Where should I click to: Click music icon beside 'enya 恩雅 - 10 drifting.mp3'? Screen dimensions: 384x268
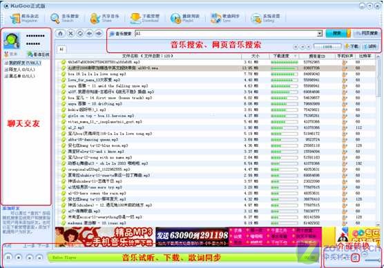click(x=64, y=104)
